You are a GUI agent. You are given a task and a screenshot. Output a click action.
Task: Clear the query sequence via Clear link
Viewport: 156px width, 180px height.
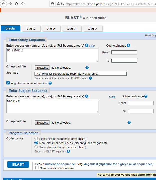point(92,46)
